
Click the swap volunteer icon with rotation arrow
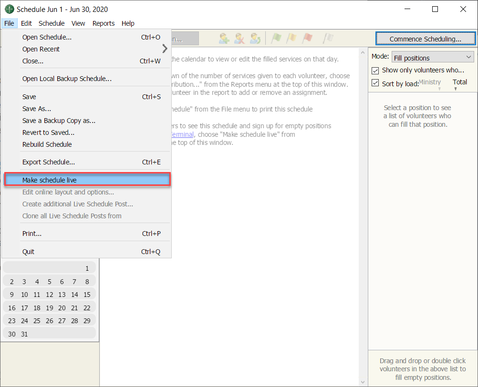click(x=255, y=39)
